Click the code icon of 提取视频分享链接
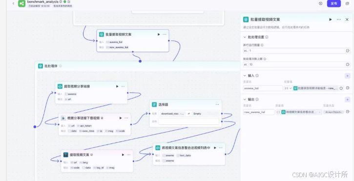Viewport: 354px width, 181px height. [60, 86]
